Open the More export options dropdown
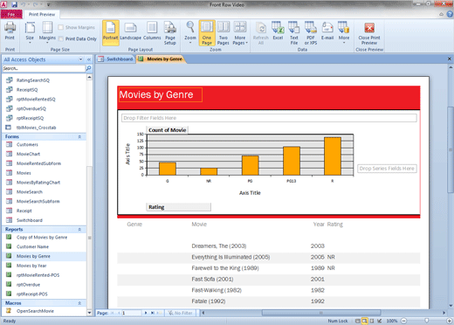This screenshot has width=454, height=325. (x=344, y=32)
